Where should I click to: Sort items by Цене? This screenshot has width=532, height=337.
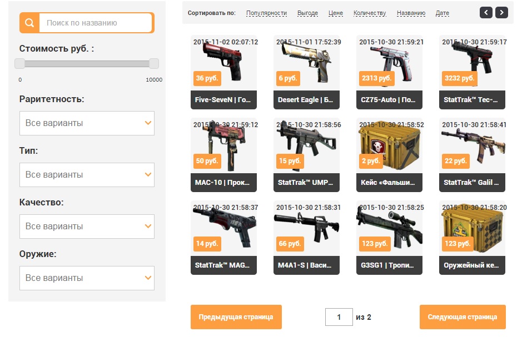336,13
